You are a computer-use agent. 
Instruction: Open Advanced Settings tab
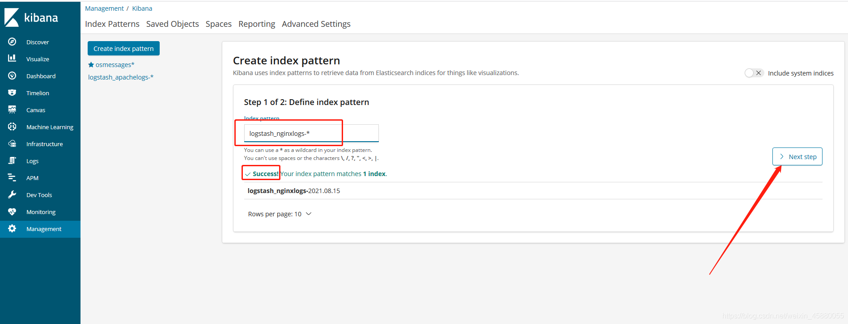(x=316, y=24)
